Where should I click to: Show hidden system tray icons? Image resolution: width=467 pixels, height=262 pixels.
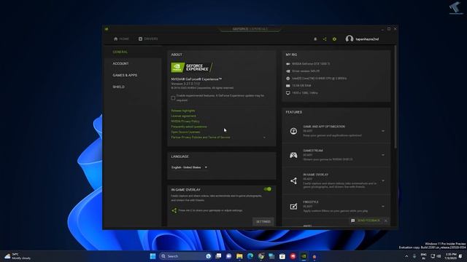[406, 256]
